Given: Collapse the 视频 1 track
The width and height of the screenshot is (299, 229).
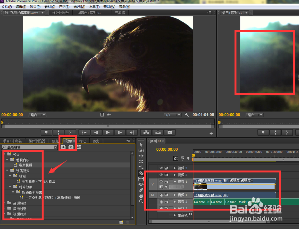Looking at the screenshot, I should pyautogui.click(x=175, y=182).
